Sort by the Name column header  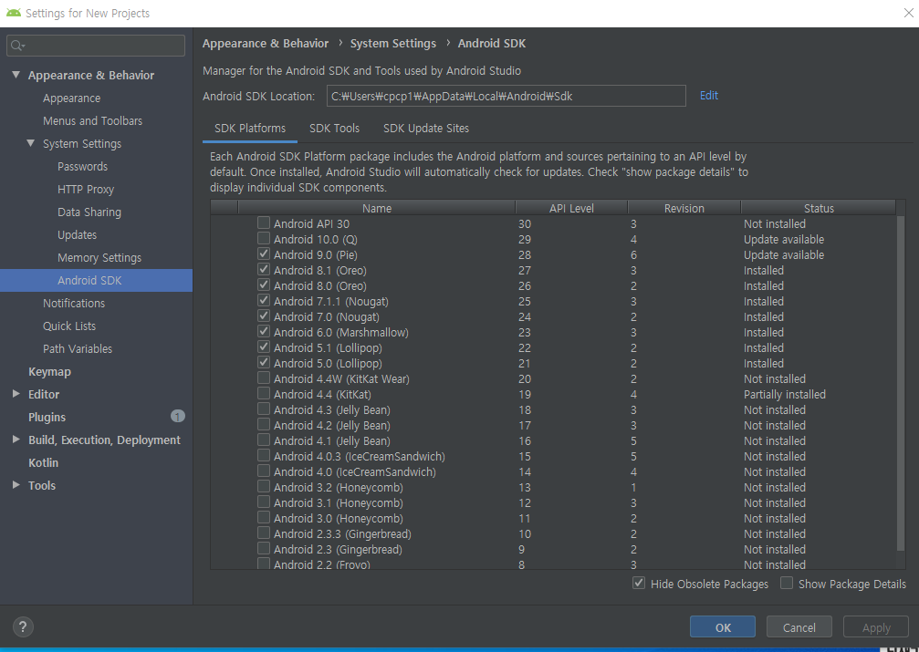(x=376, y=208)
